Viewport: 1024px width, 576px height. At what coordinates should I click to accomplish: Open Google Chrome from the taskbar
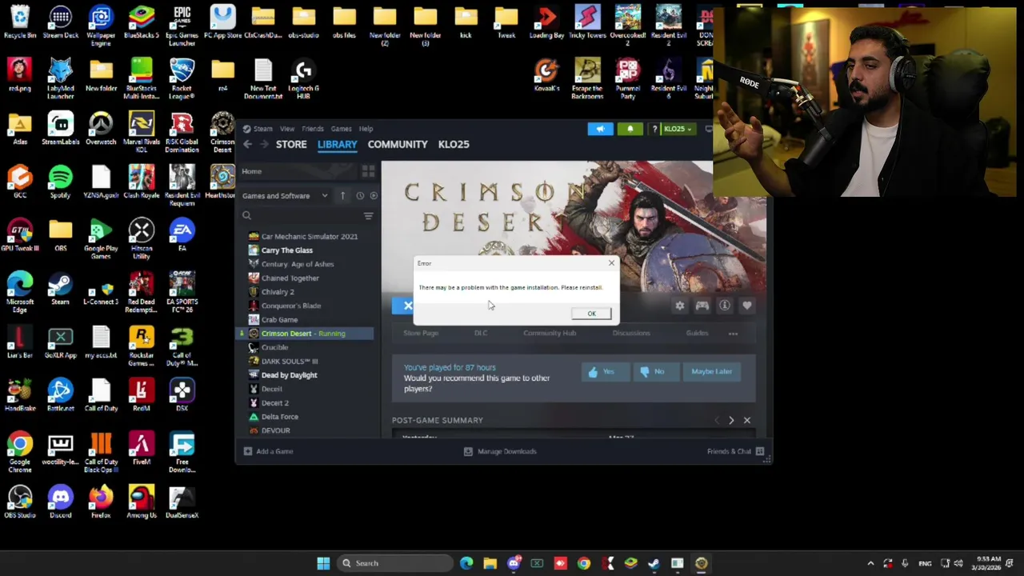click(584, 563)
